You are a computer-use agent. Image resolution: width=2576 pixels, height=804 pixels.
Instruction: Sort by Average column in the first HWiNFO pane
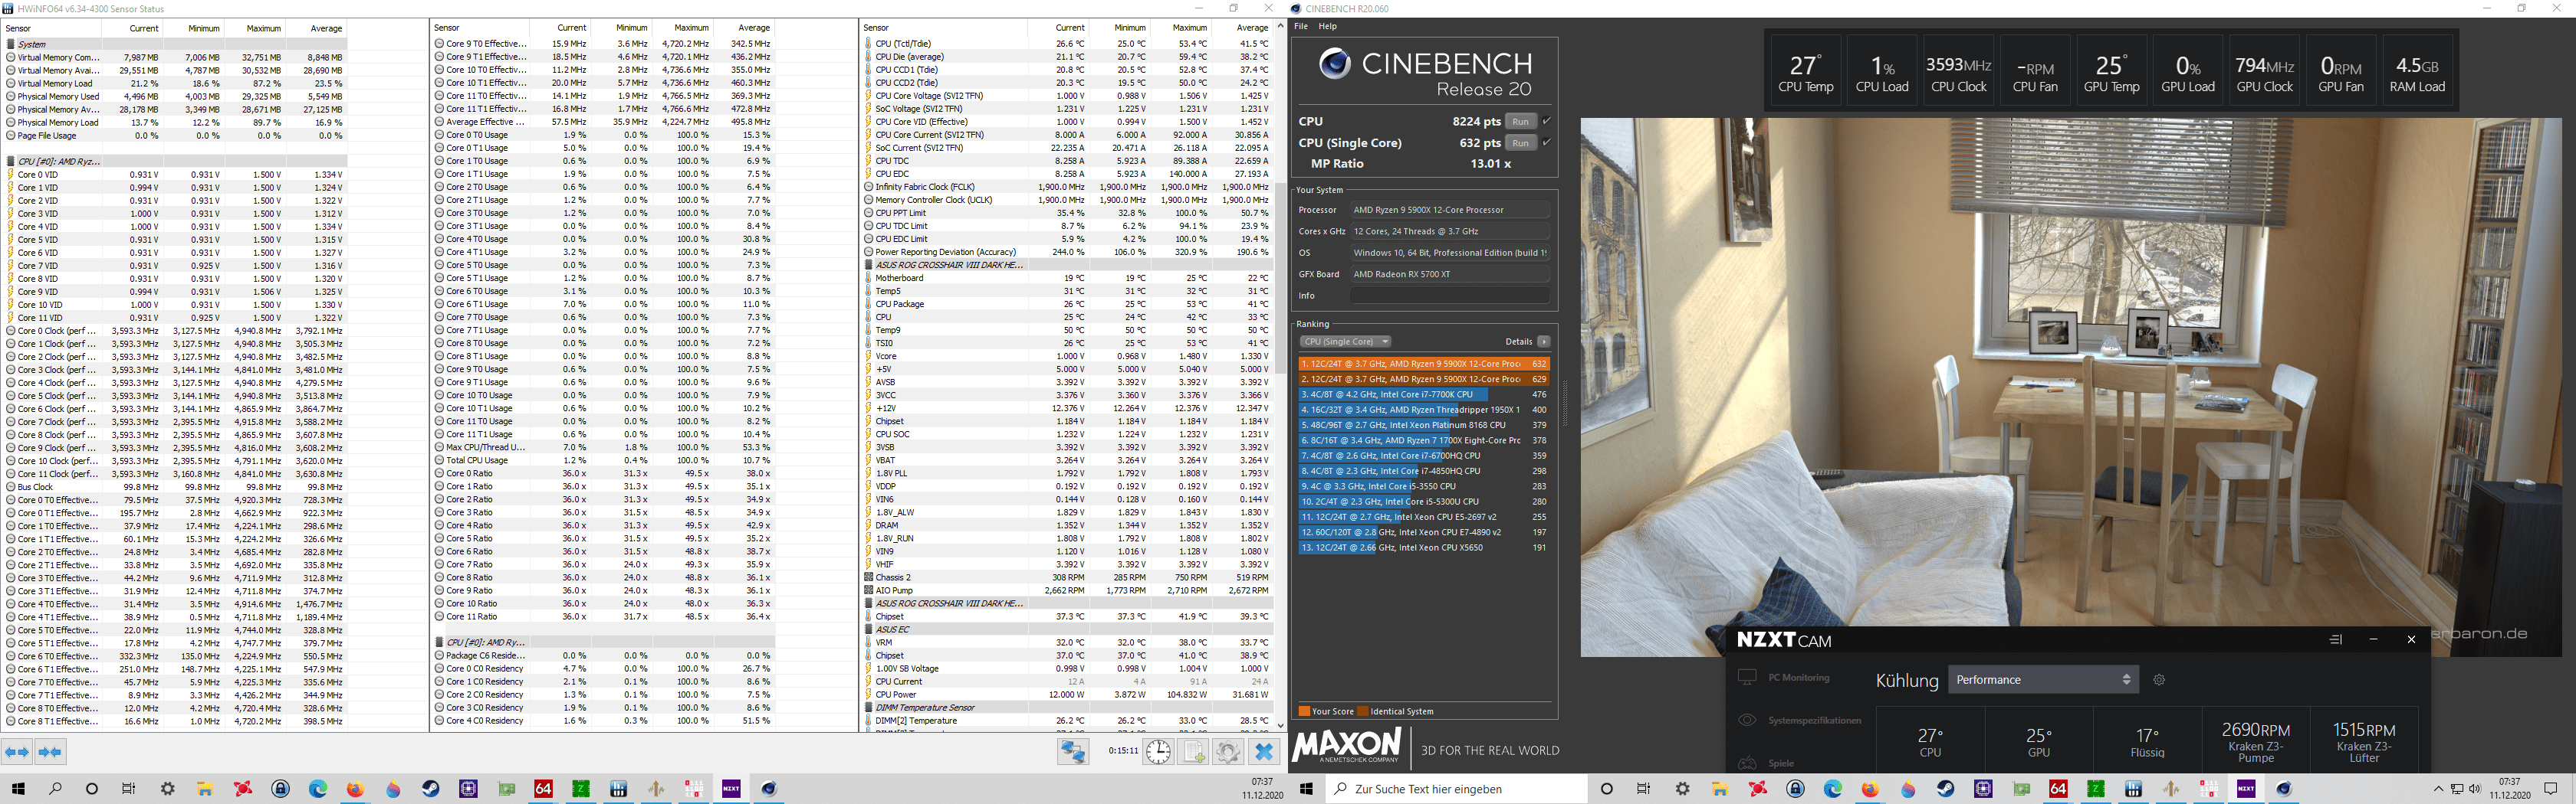pyautogui.click(x=315, y=28)
